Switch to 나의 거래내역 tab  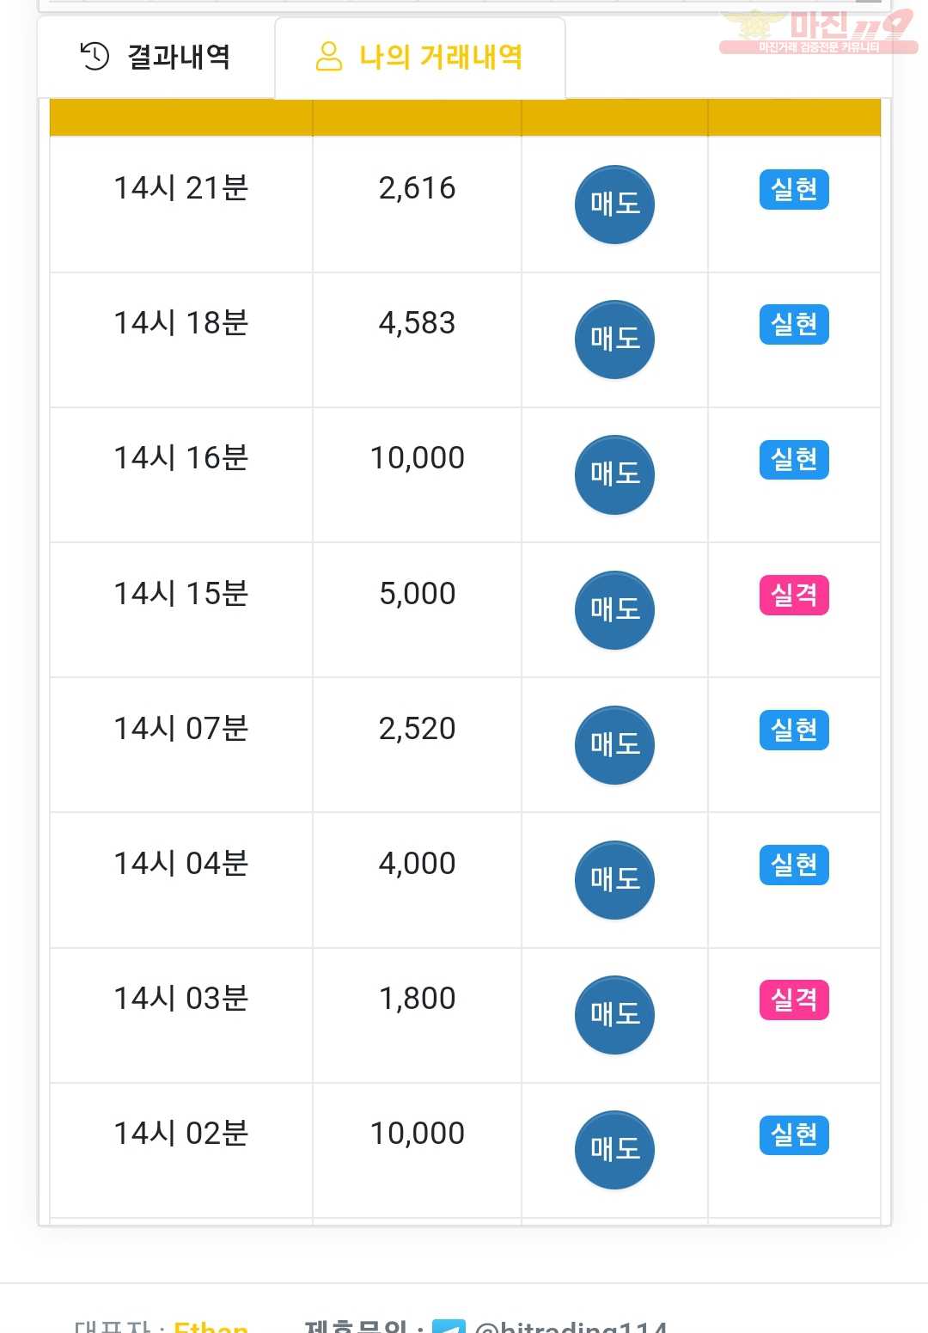[420, 57]
